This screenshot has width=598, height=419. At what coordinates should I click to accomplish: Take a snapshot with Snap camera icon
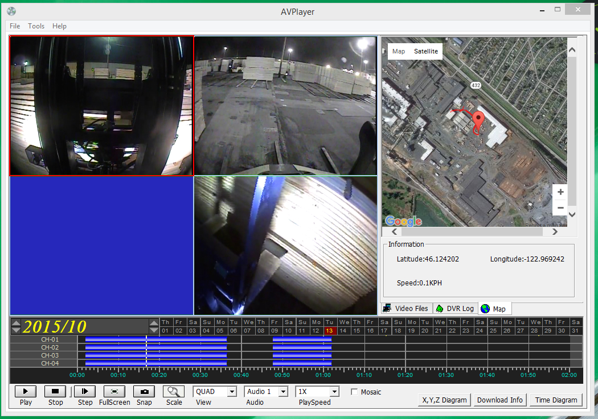point(144,391)
